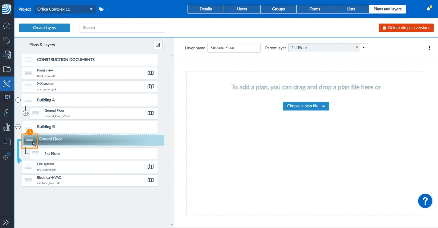Image resolution: width=438 pixels, height=228 pixels.
Task: Click the tags icon beside project dropdown
Action: pos(101,9)
